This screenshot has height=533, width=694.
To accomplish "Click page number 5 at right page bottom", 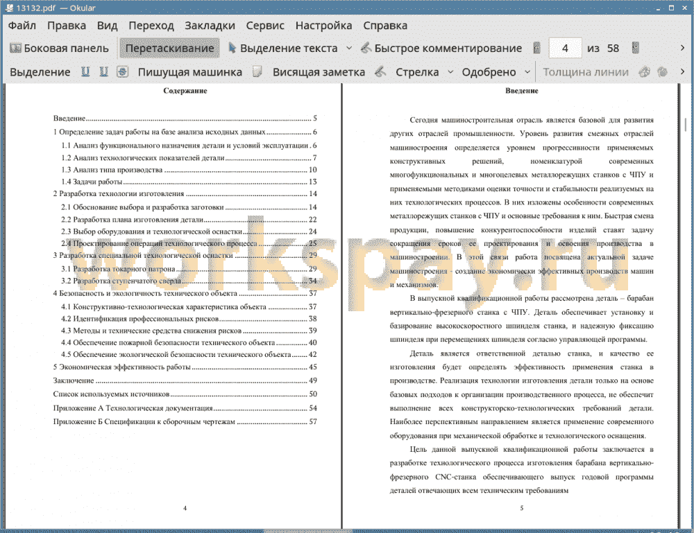I will pyautogui.click(x=522, y=508).
